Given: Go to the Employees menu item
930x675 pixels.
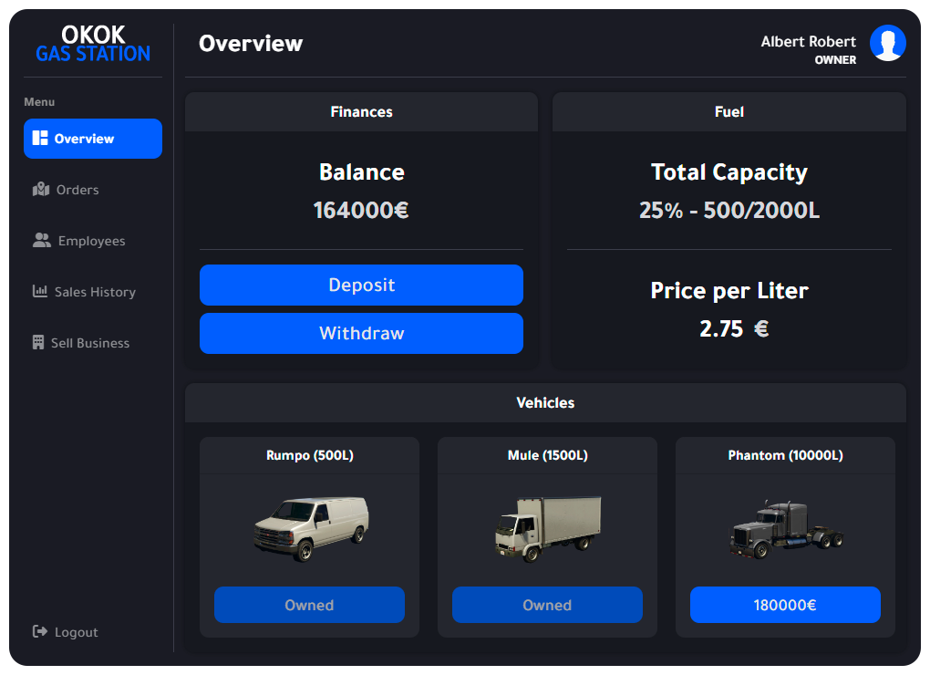Looking at the screenshot, I should click(91, 241).
